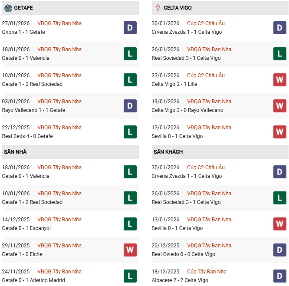Click the W badge for Celta Vigo 3 - 0 Rayo Vallecano
The image size is (289, 286).
(280, 106)
